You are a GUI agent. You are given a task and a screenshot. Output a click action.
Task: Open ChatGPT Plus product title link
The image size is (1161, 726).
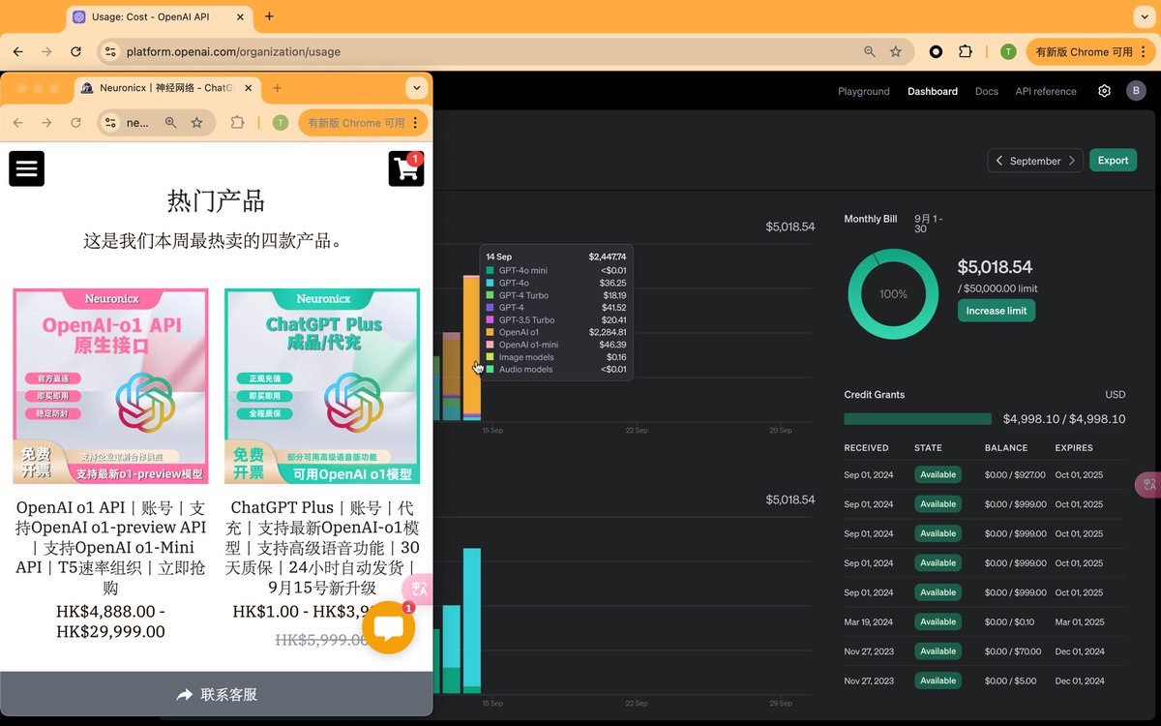(x=322, y=548)
